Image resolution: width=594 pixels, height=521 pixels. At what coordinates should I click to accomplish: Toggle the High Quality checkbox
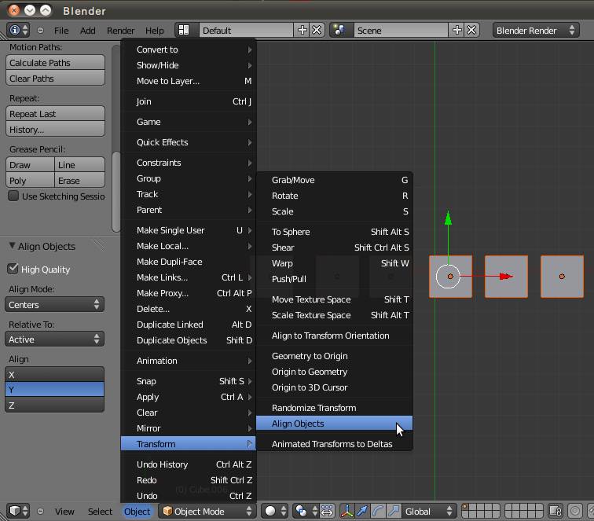tap(13, 269)
